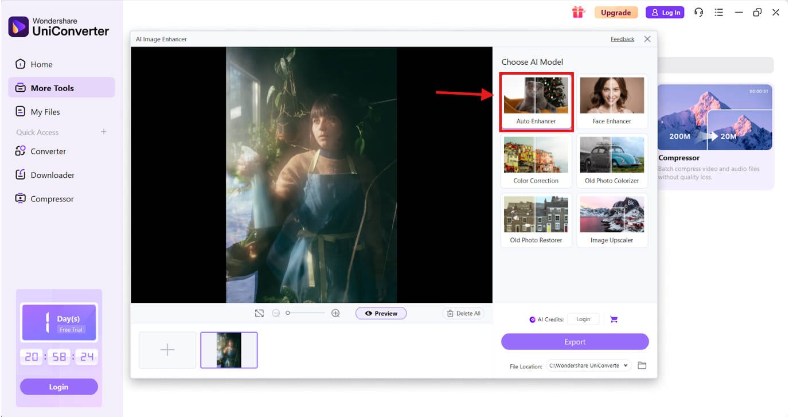Click the AI Credits purple coin icon

point(532,319)
